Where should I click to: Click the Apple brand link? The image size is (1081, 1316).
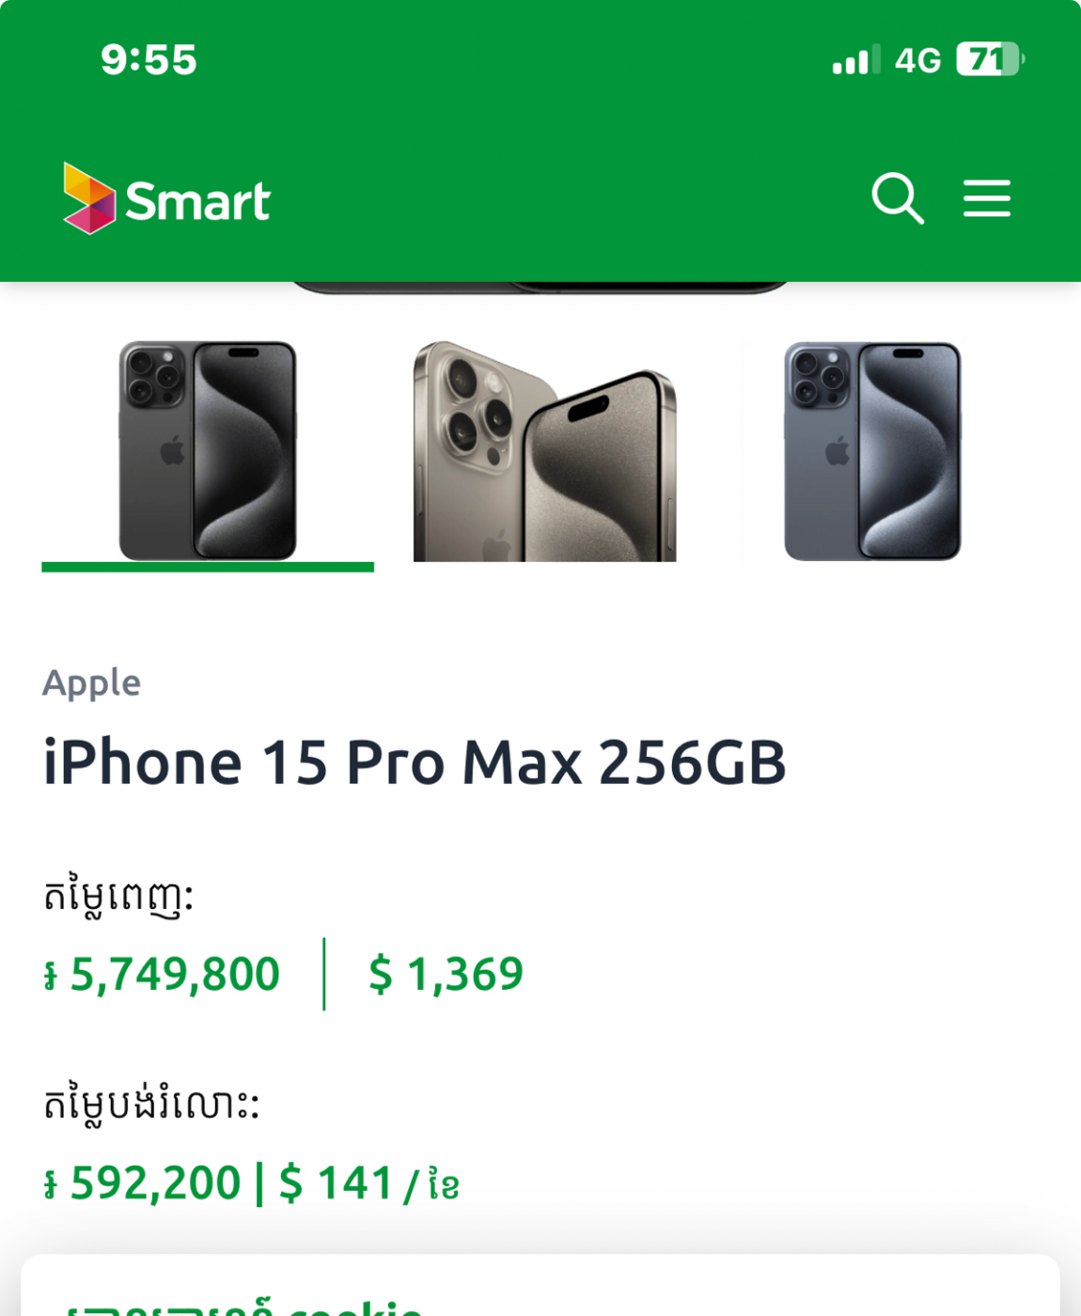pos(92,682)
